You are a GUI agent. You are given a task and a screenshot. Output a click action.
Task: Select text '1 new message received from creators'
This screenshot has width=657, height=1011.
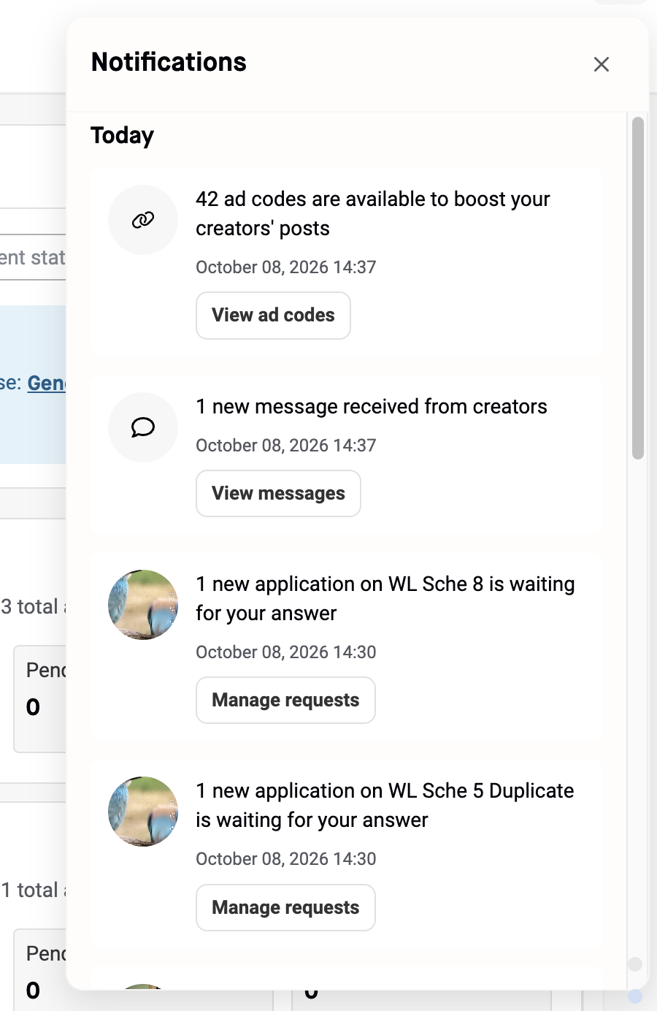372,407
